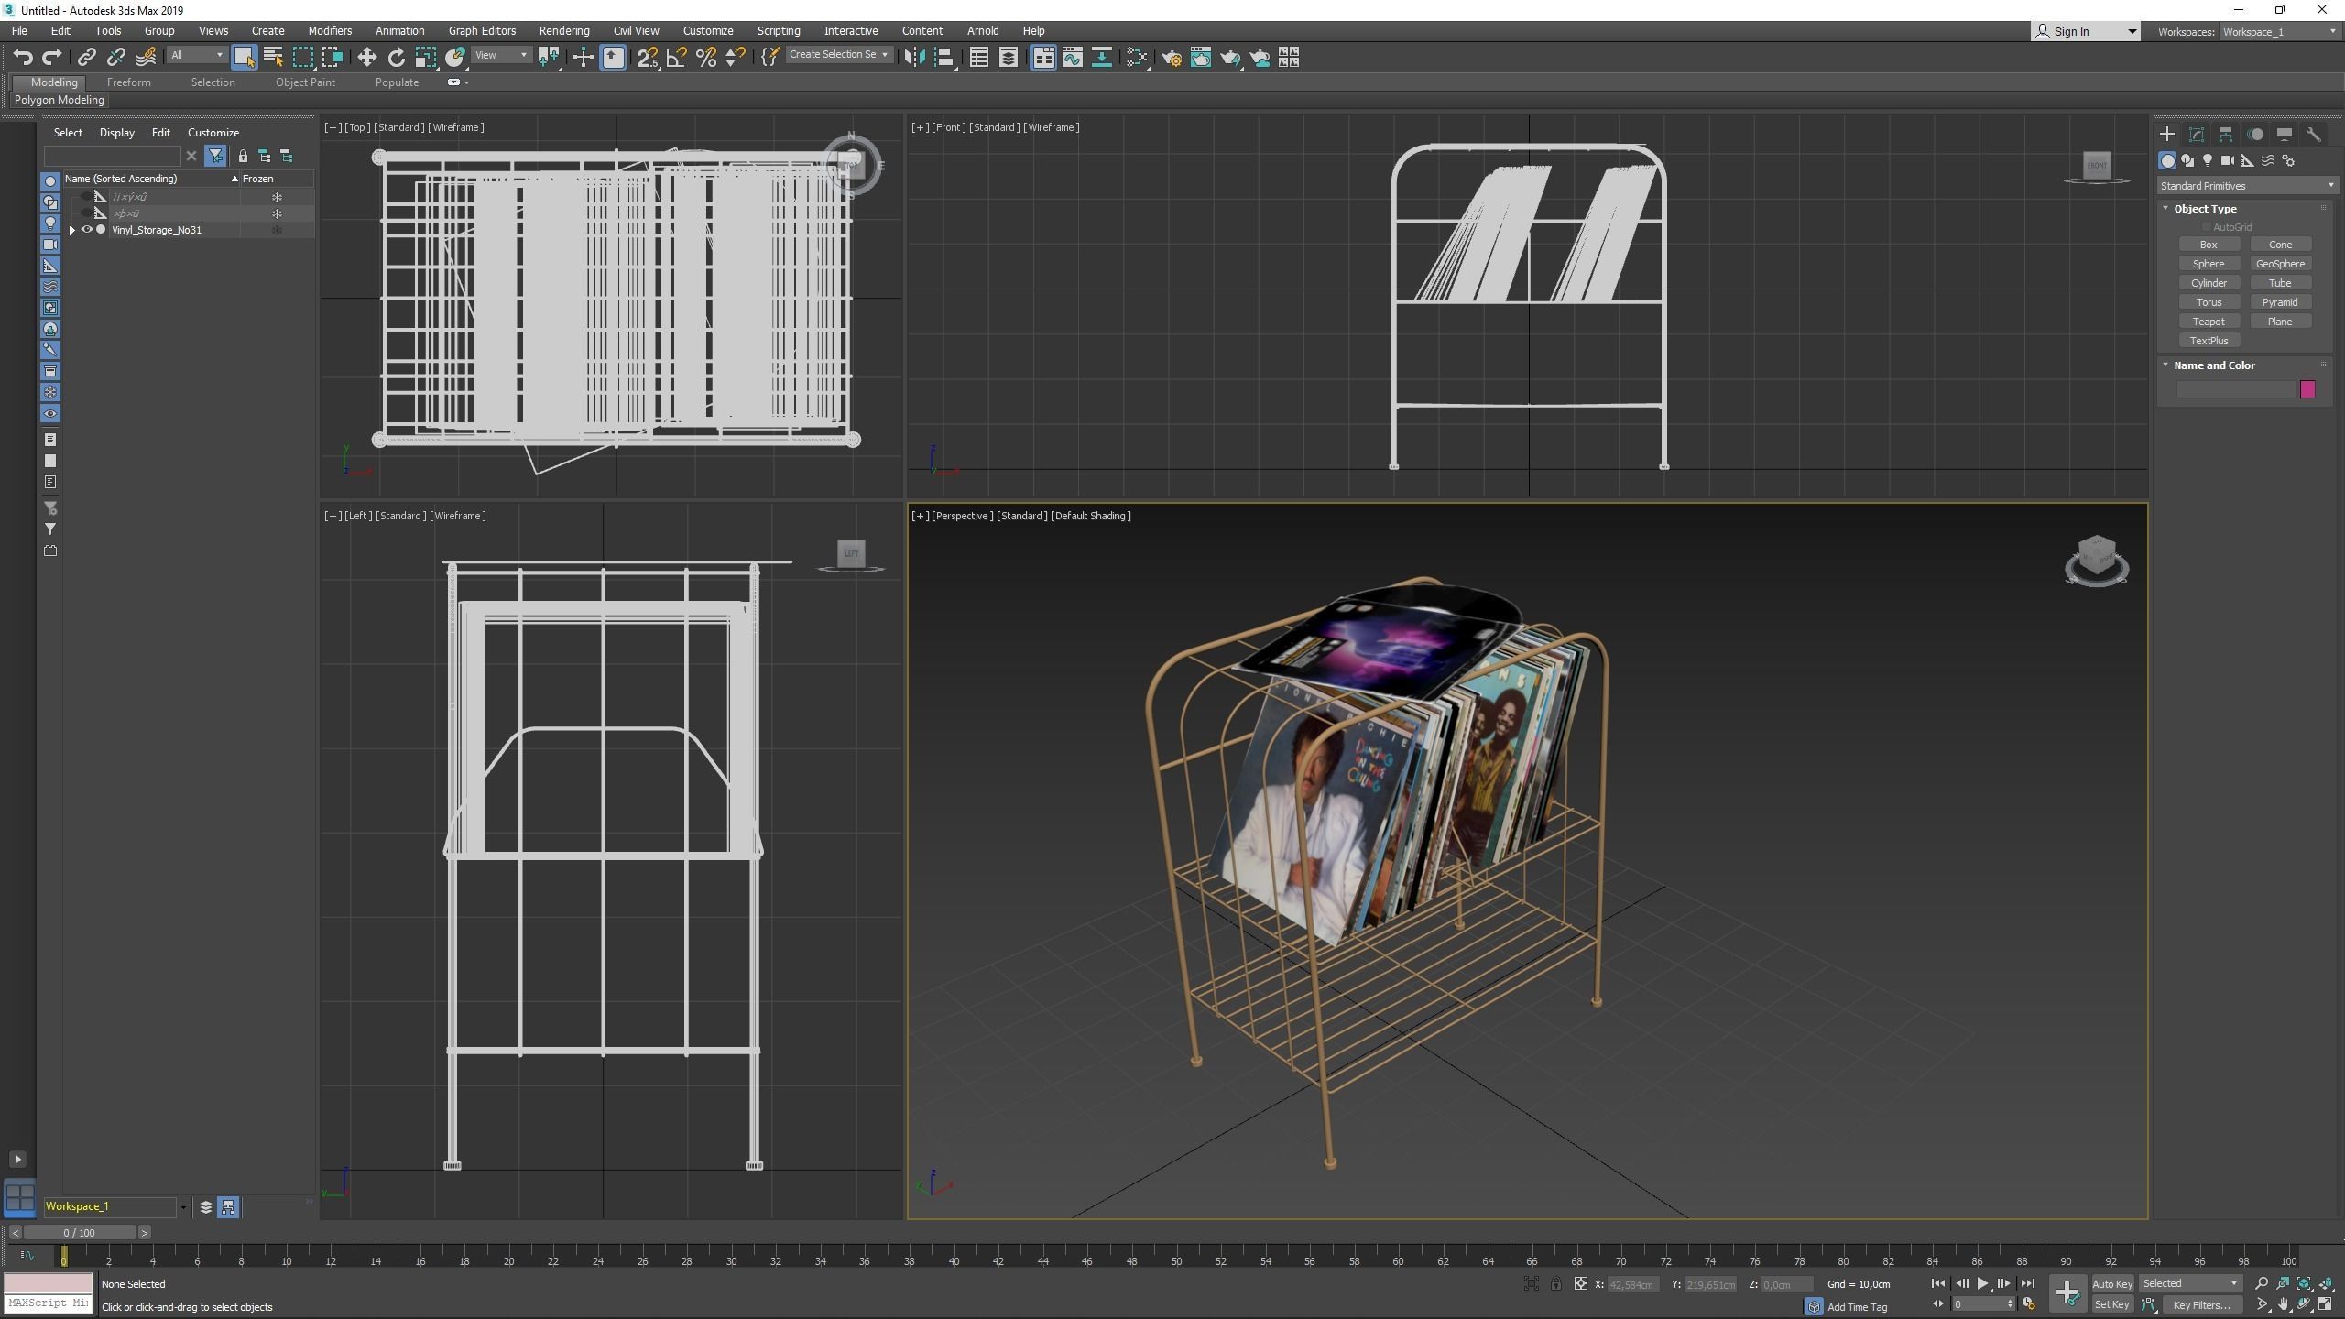Screen dimensions: 2345x1319
Task: Click the magenta object color swatch
Action: [x=2307, y=389]
